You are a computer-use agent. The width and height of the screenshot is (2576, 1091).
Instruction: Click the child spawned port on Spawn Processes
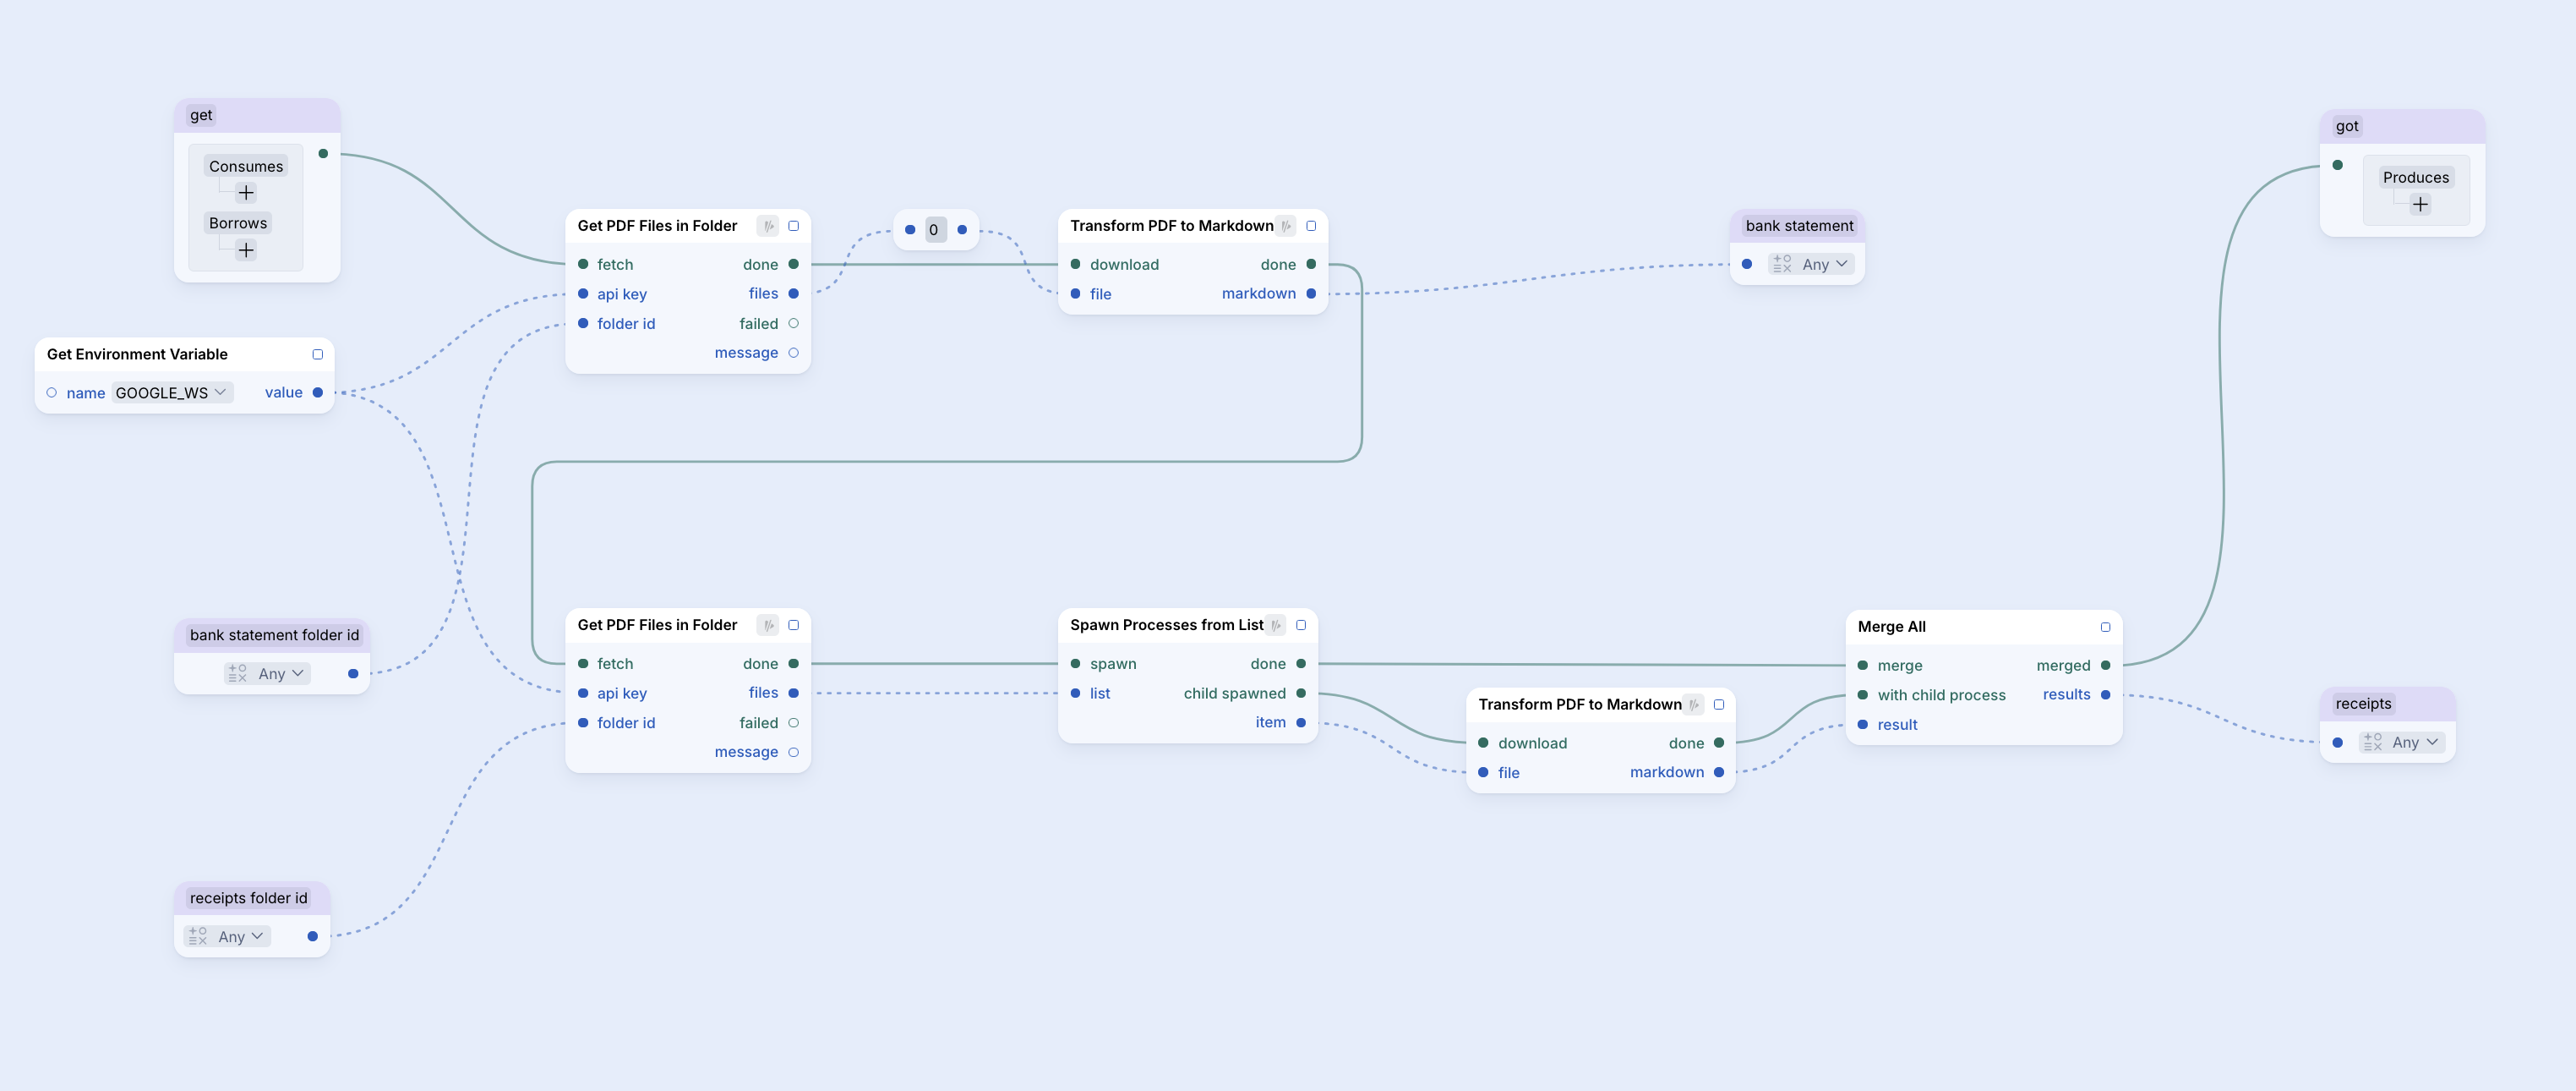(x=1302, y=694)
